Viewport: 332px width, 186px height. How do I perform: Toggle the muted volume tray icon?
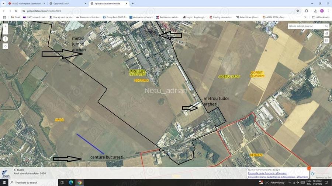click(x=298, y=182)
